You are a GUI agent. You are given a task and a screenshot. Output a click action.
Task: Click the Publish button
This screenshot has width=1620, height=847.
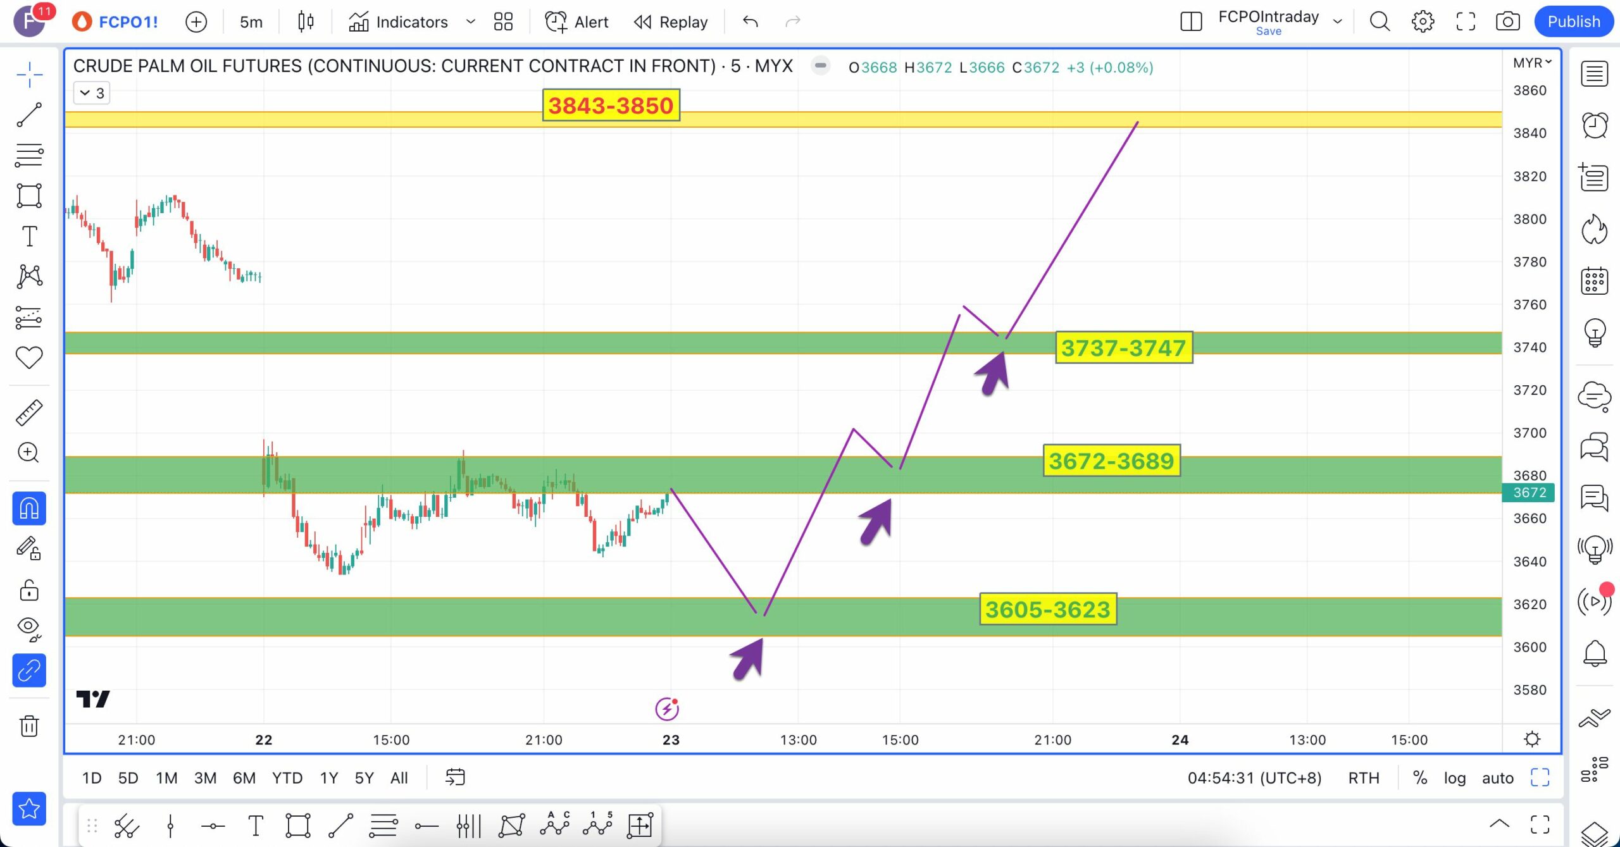[1573, 22]
